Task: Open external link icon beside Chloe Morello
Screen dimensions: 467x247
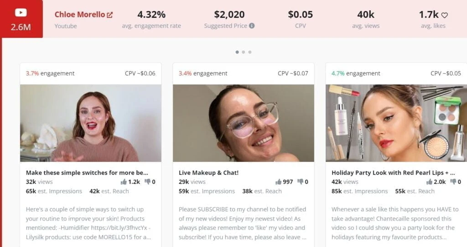Action: coord(109,15)
